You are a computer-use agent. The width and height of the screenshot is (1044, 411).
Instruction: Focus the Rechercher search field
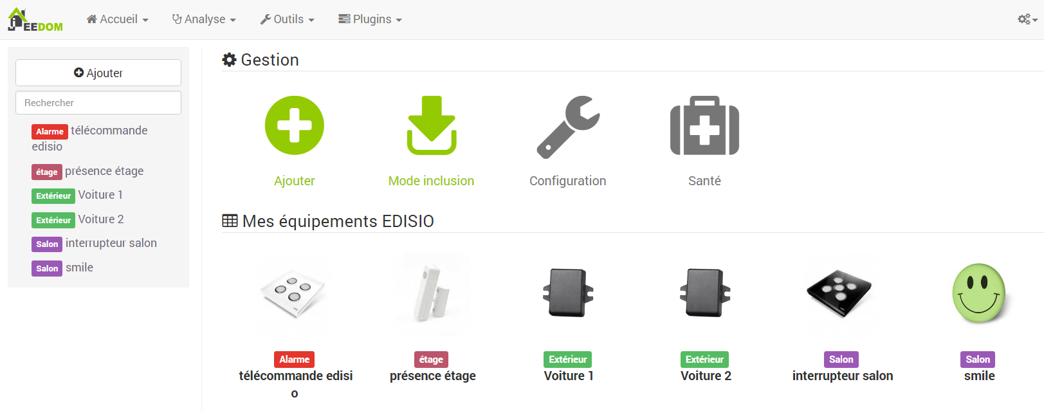[98, 103]
